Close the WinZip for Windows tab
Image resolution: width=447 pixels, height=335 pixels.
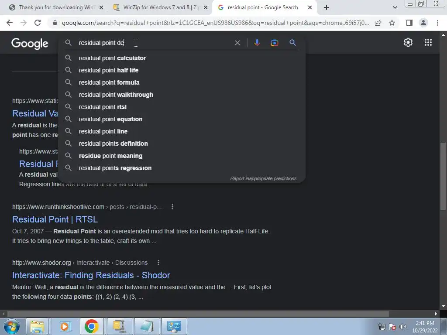(x=206, y=8)
